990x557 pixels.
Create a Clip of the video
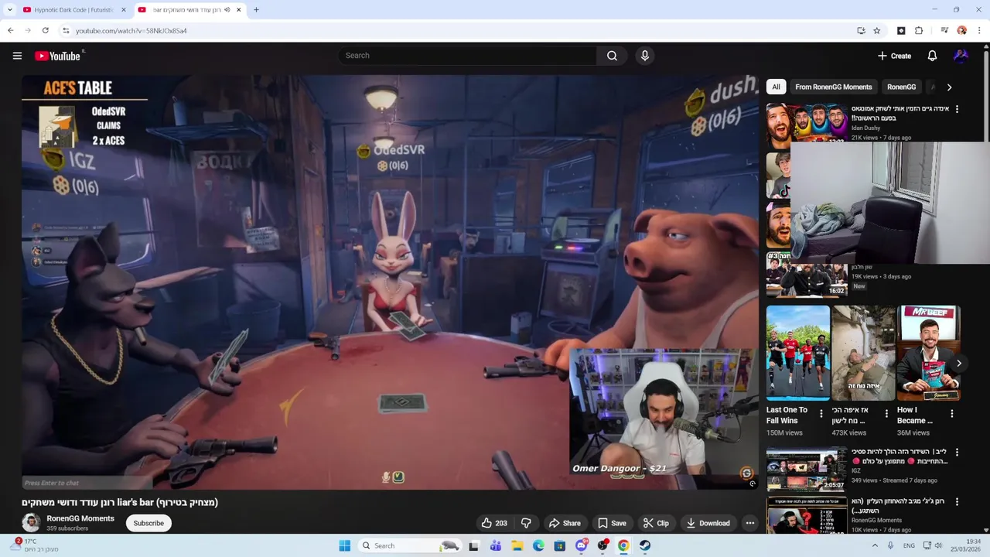point(656,523)
